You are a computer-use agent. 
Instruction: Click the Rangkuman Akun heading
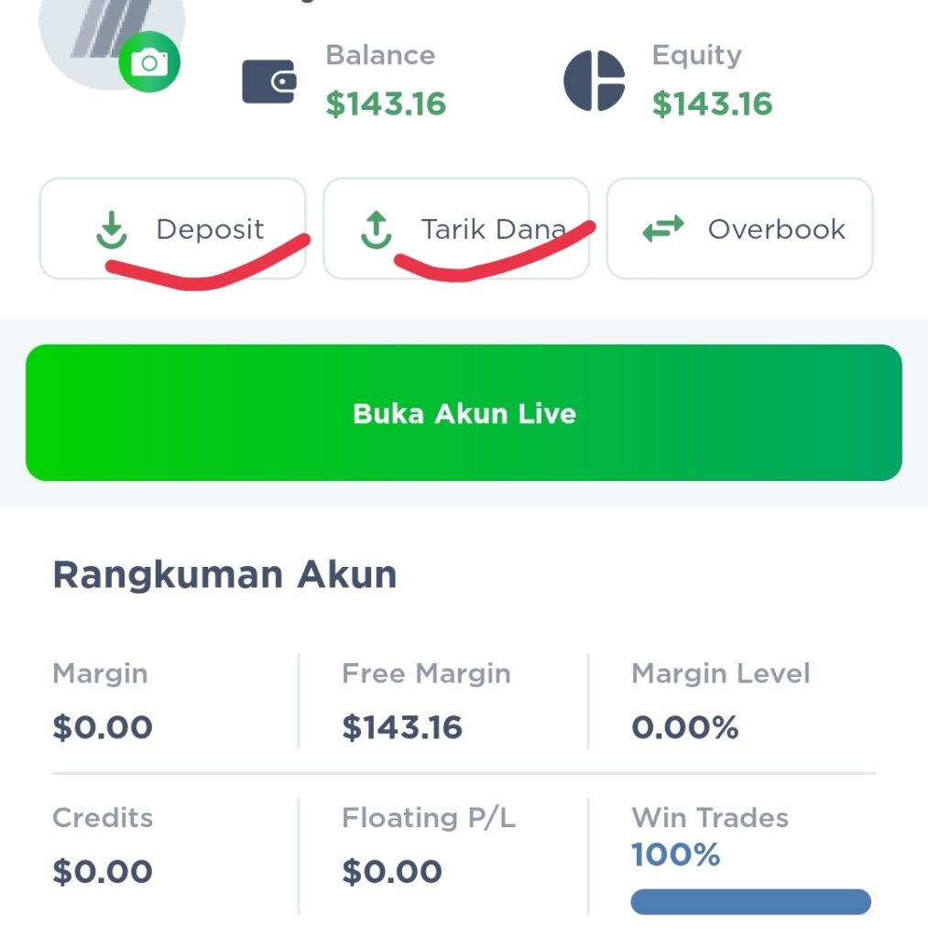click(224, 574)
